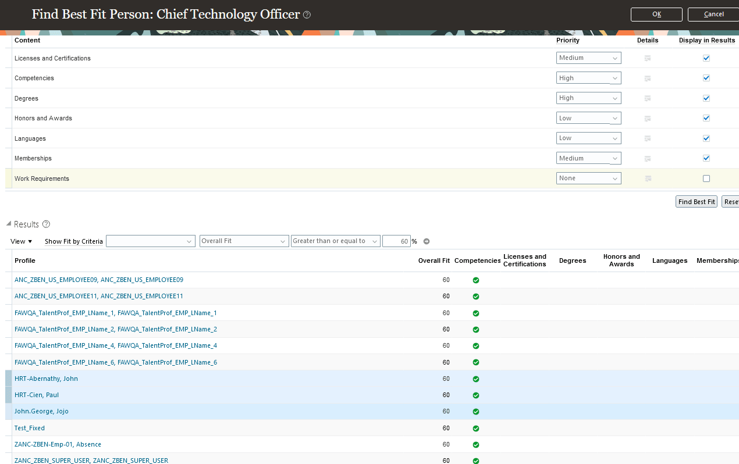Viewport: 739px width, 464px height.
Task: Uncheck Display in Results for Degrees
Action: click(x=706, y=98)
